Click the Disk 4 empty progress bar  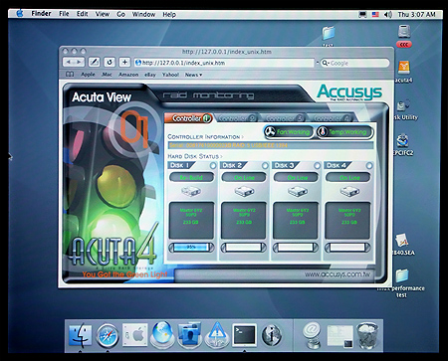pos(347,247)
